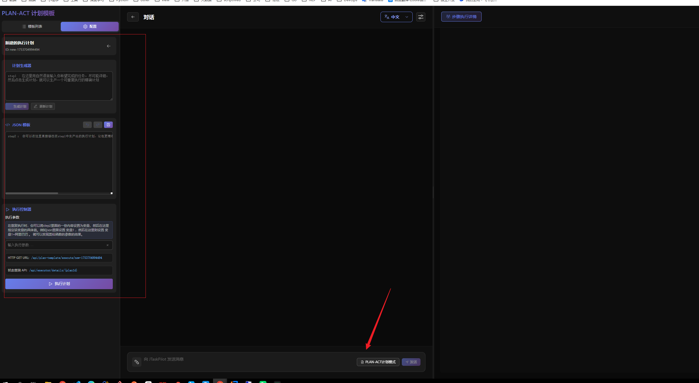The image size is (699, 383).
Task: Click the back arrow in 新建的执行计划 card
Action: (x=109, y=46)
